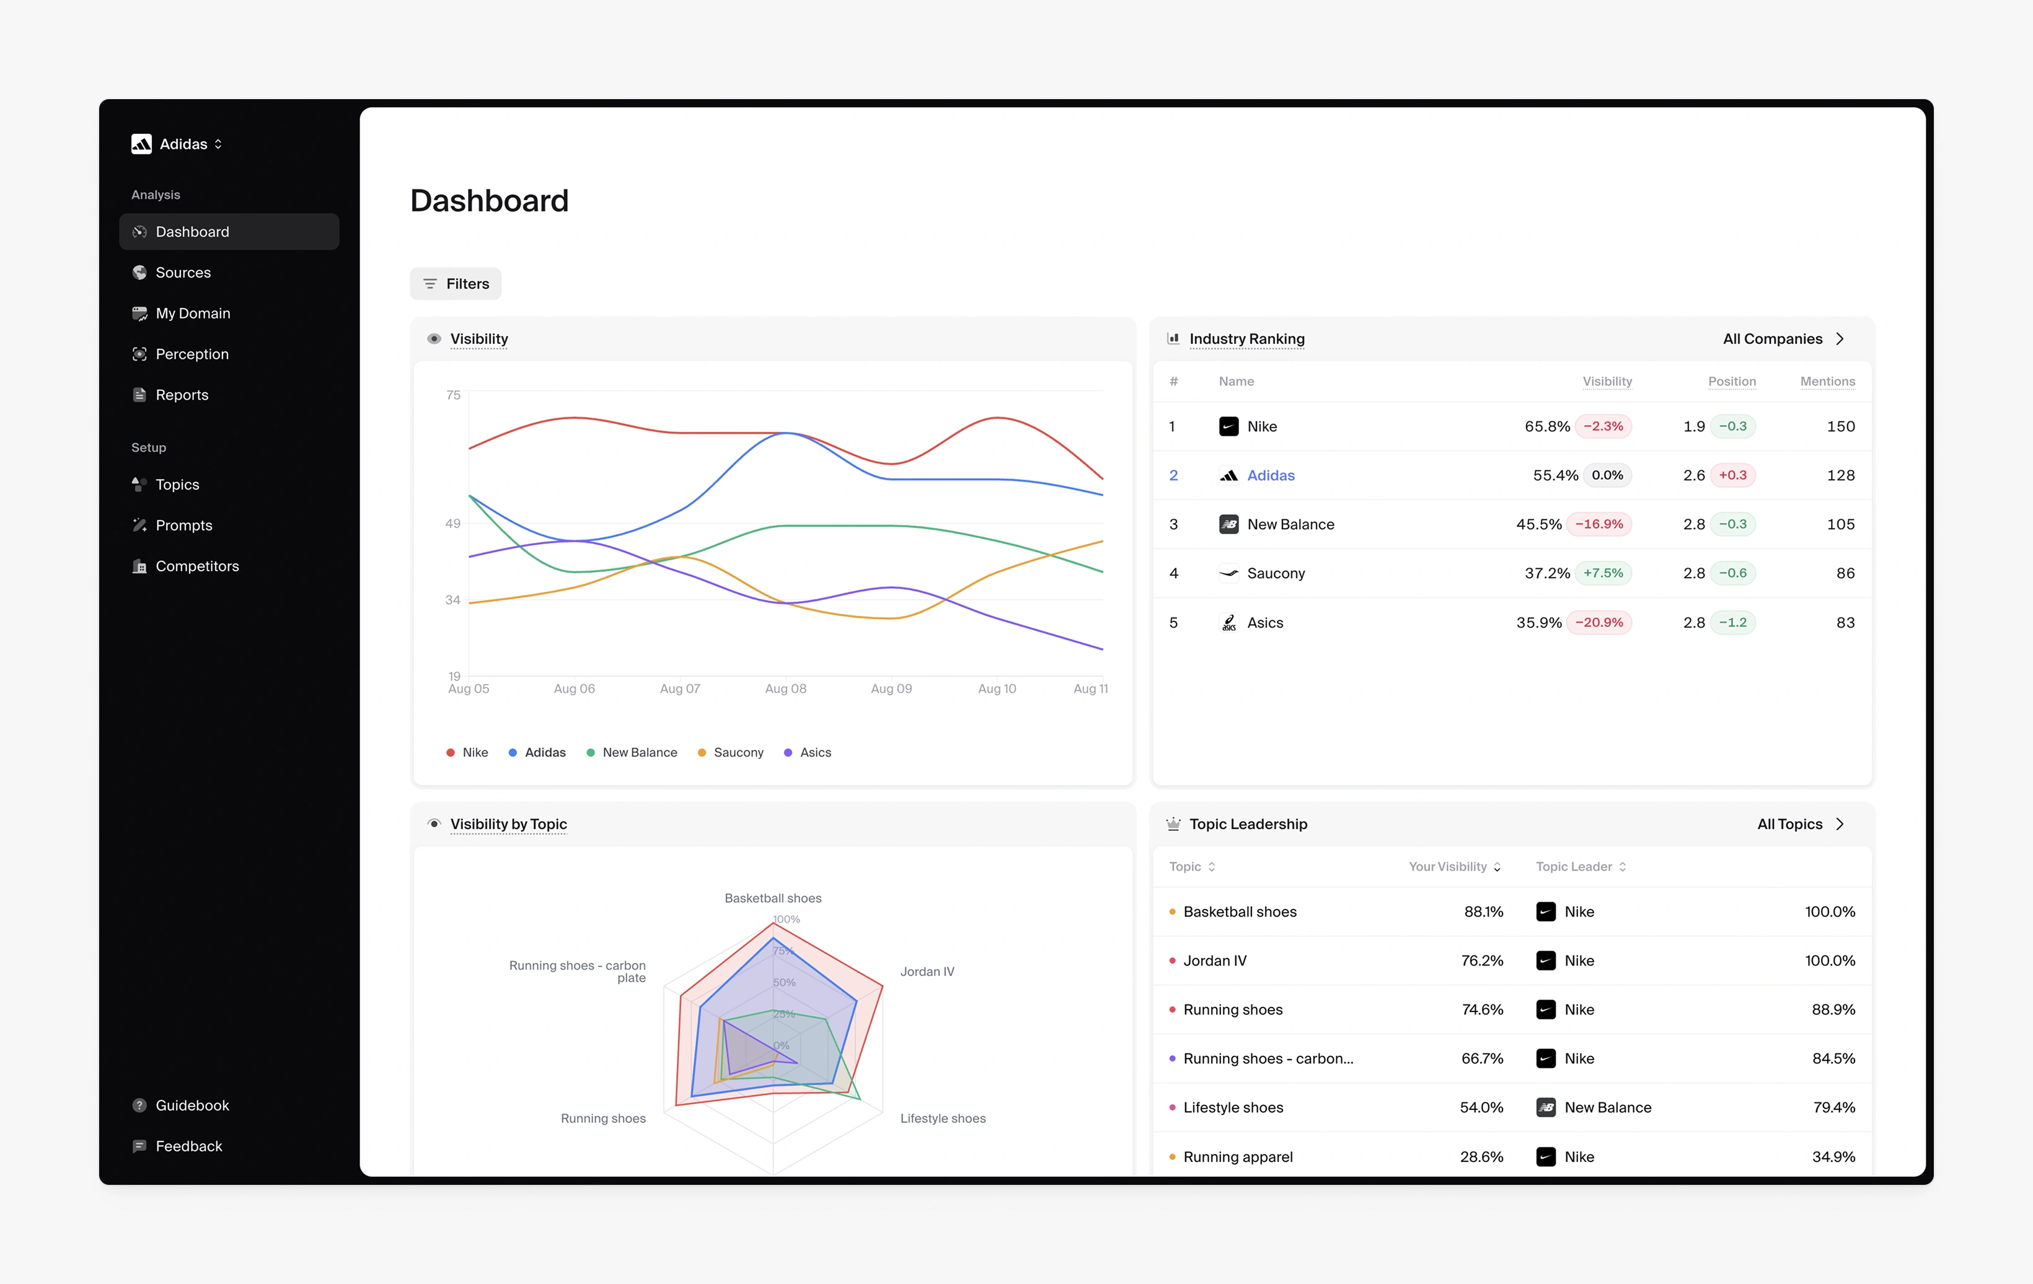Click the Feedback chat icon
The width and height of the screenshot is (2033, 1284).
point(139,1146)
